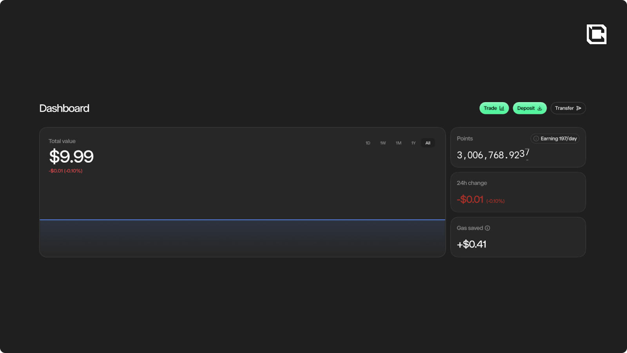Select the 1W time range
627x353 pixels.
(x=383, y=143)
